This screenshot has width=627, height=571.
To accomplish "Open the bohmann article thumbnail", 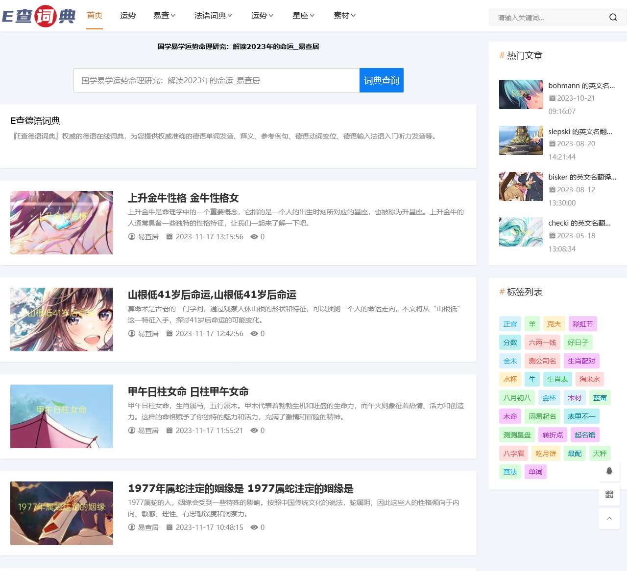I will click(521, 94).
